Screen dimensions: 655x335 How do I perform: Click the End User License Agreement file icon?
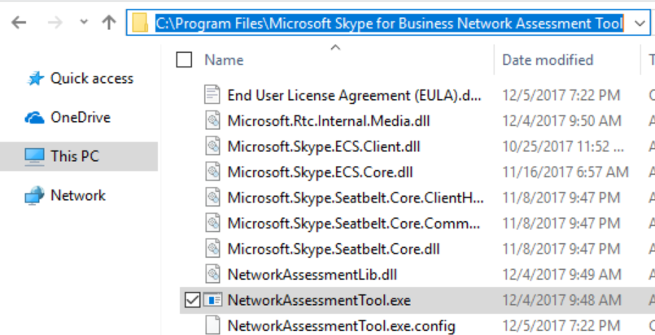coord(212,94)
